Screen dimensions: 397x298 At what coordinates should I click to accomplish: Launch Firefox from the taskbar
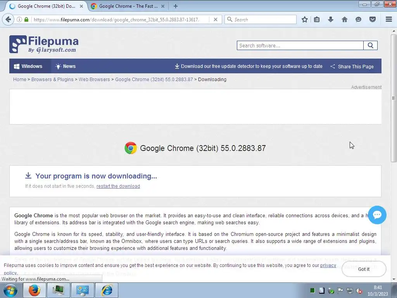[x=35, y=290]
